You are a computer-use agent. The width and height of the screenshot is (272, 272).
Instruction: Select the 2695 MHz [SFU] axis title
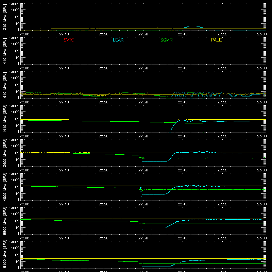(x=4, y=153)
